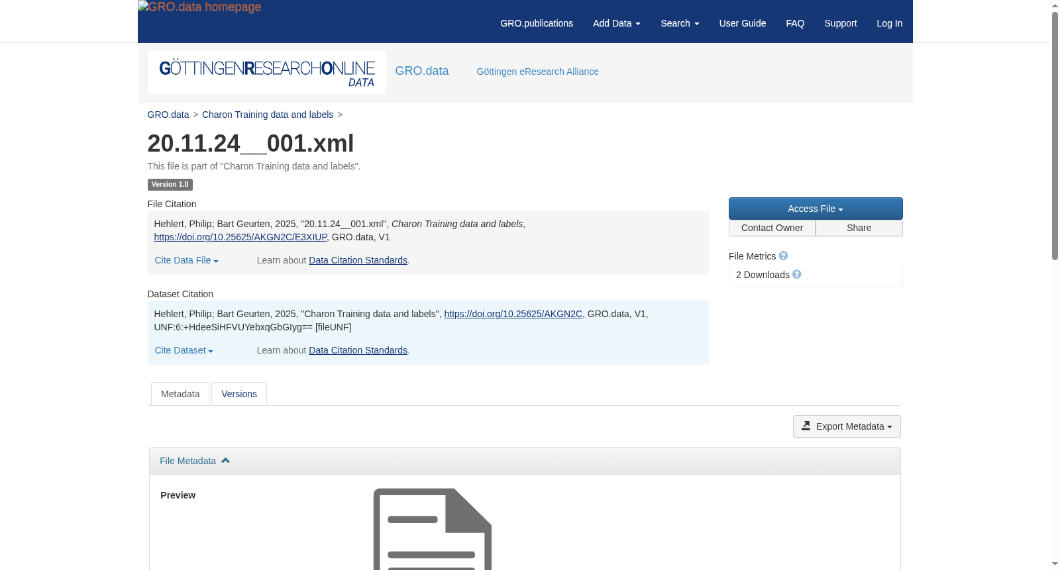
Task: Click the Göttingen Research Online Data banner logo
Action: [x=267, y=72]
